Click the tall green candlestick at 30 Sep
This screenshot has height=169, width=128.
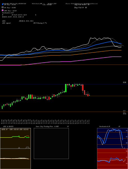pyautogui.click(x=66, y=88)
